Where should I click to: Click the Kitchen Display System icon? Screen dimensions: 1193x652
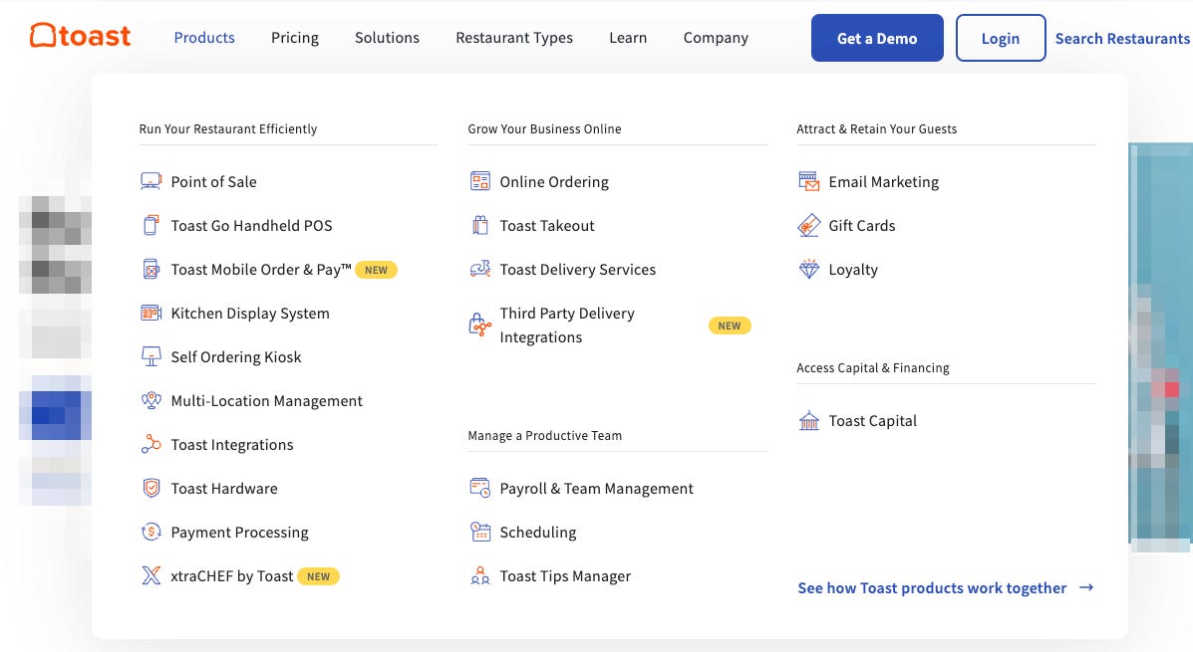(150, 314)
